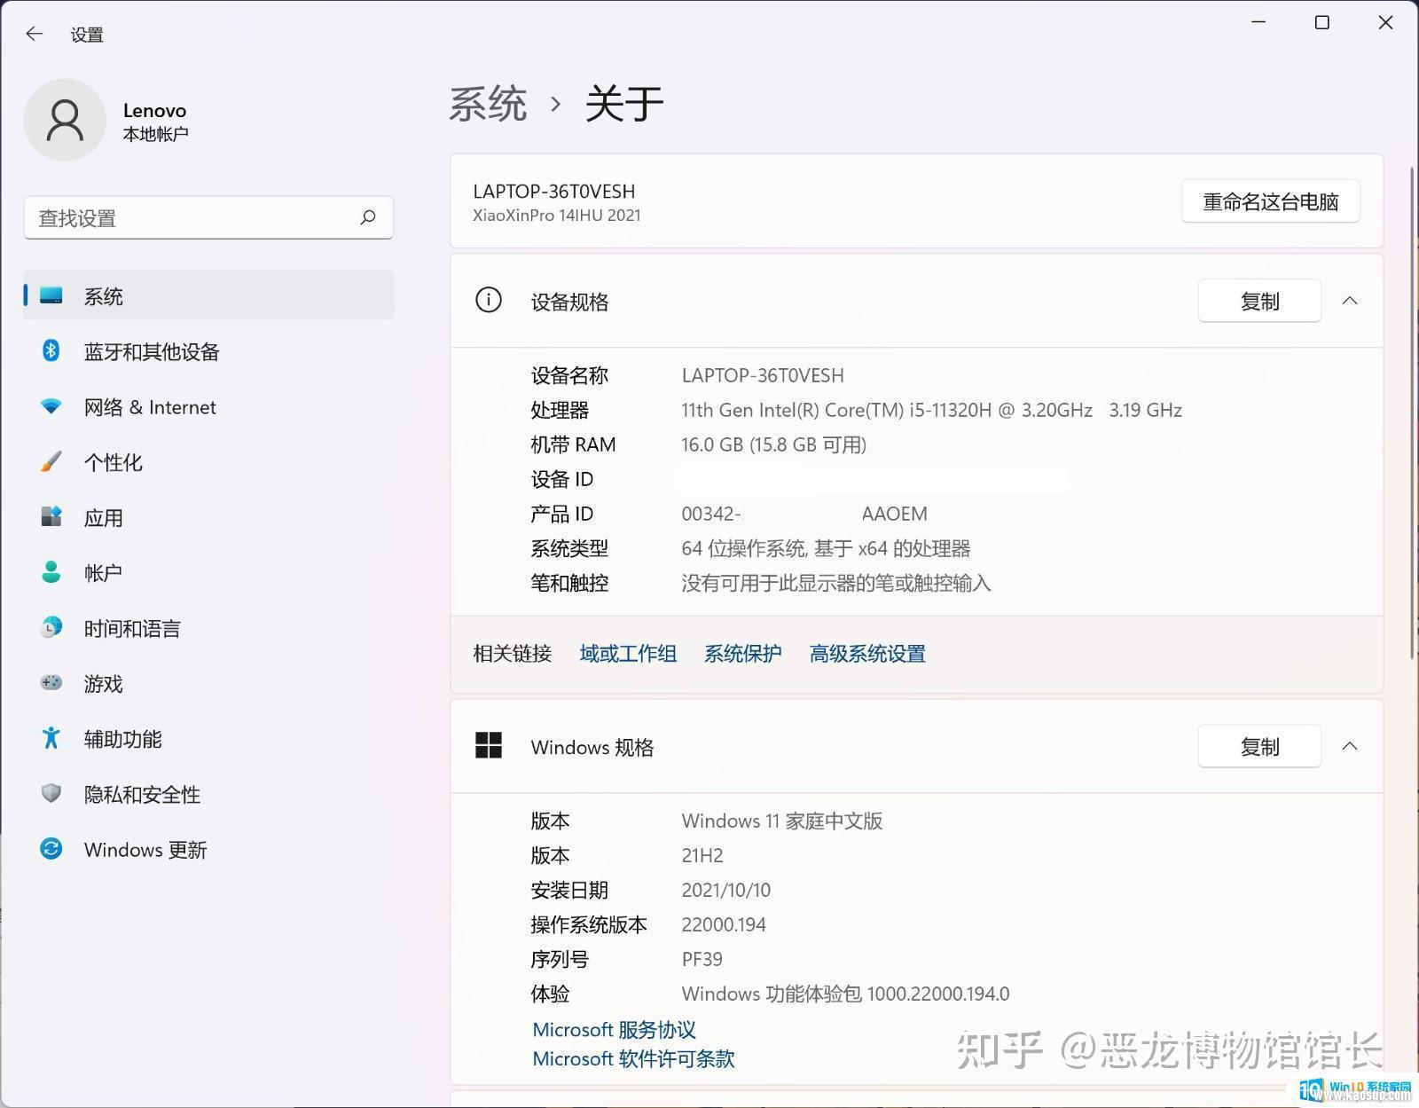Image resolution: width=1419 pixels, height=1108 pixels.
Task: Open 辅助功能 settings
Action: (208, 739)
